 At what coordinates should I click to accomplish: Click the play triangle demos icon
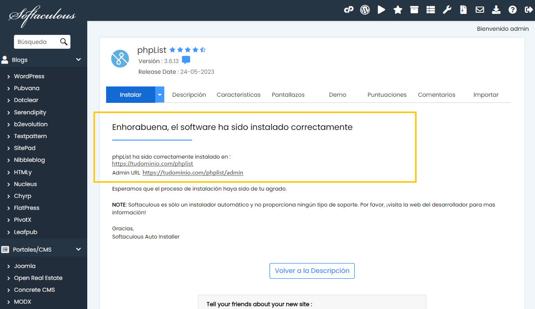point(381,10)
